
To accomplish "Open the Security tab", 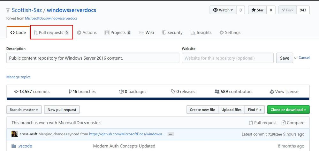I will [x=172, y=33].
